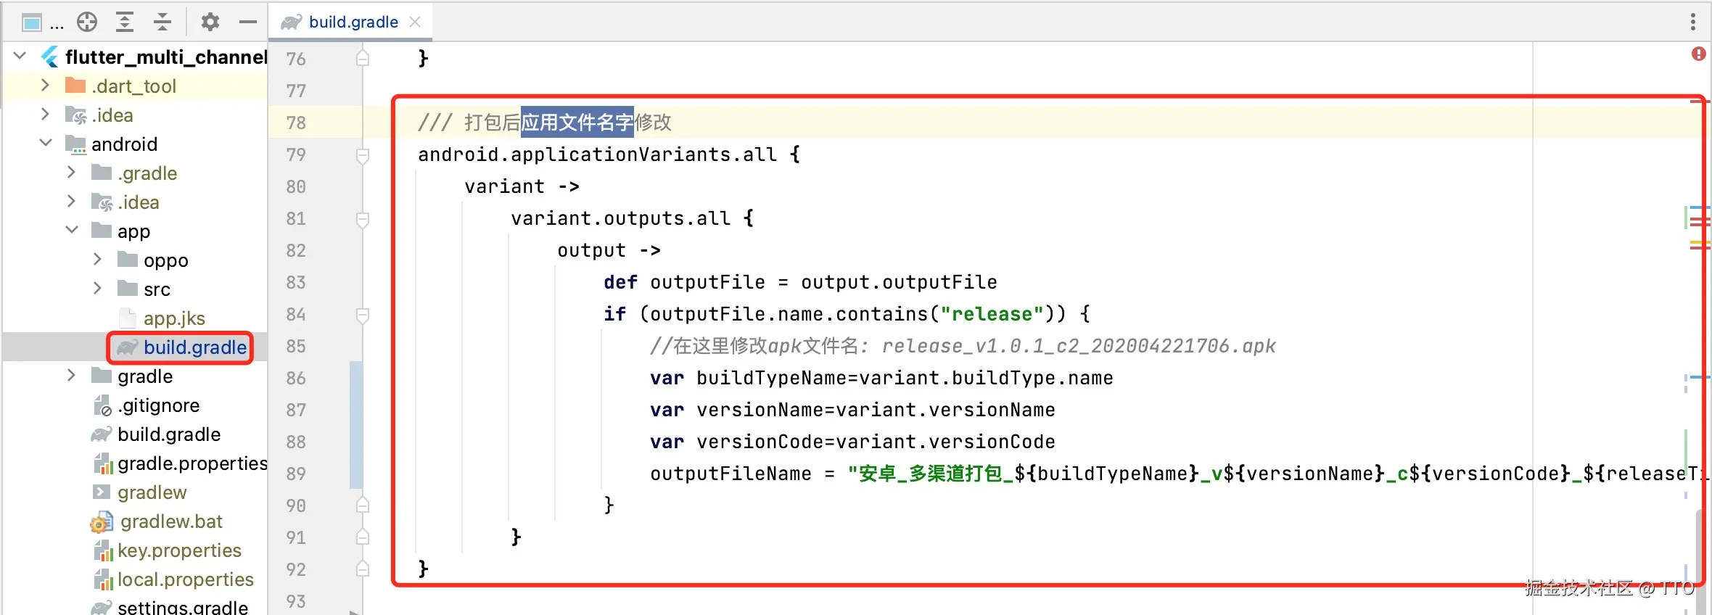
Task: Open settings.gradle file
Action: (x=183, y=607)
